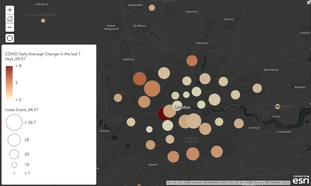
Task: Click the small orange dot in Buckinghamshire
Action: pyautogui.click(x=43, y=20)
